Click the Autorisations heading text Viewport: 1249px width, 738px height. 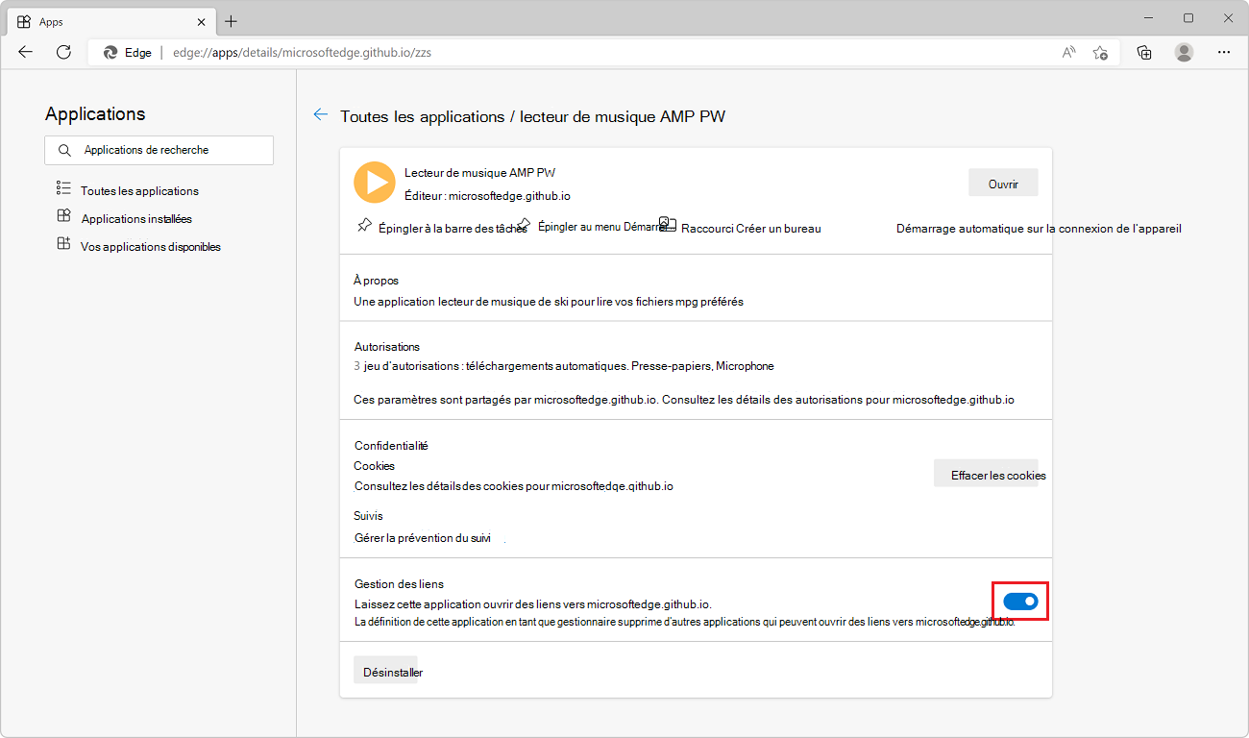coord(387,347)
